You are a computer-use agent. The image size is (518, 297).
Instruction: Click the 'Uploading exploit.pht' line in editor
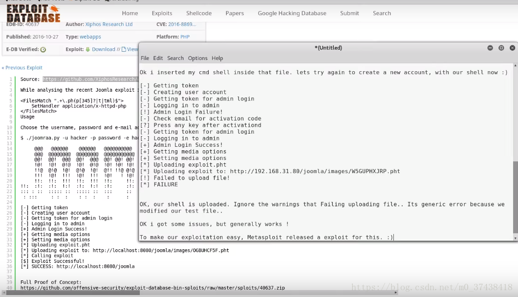(183, 165)
